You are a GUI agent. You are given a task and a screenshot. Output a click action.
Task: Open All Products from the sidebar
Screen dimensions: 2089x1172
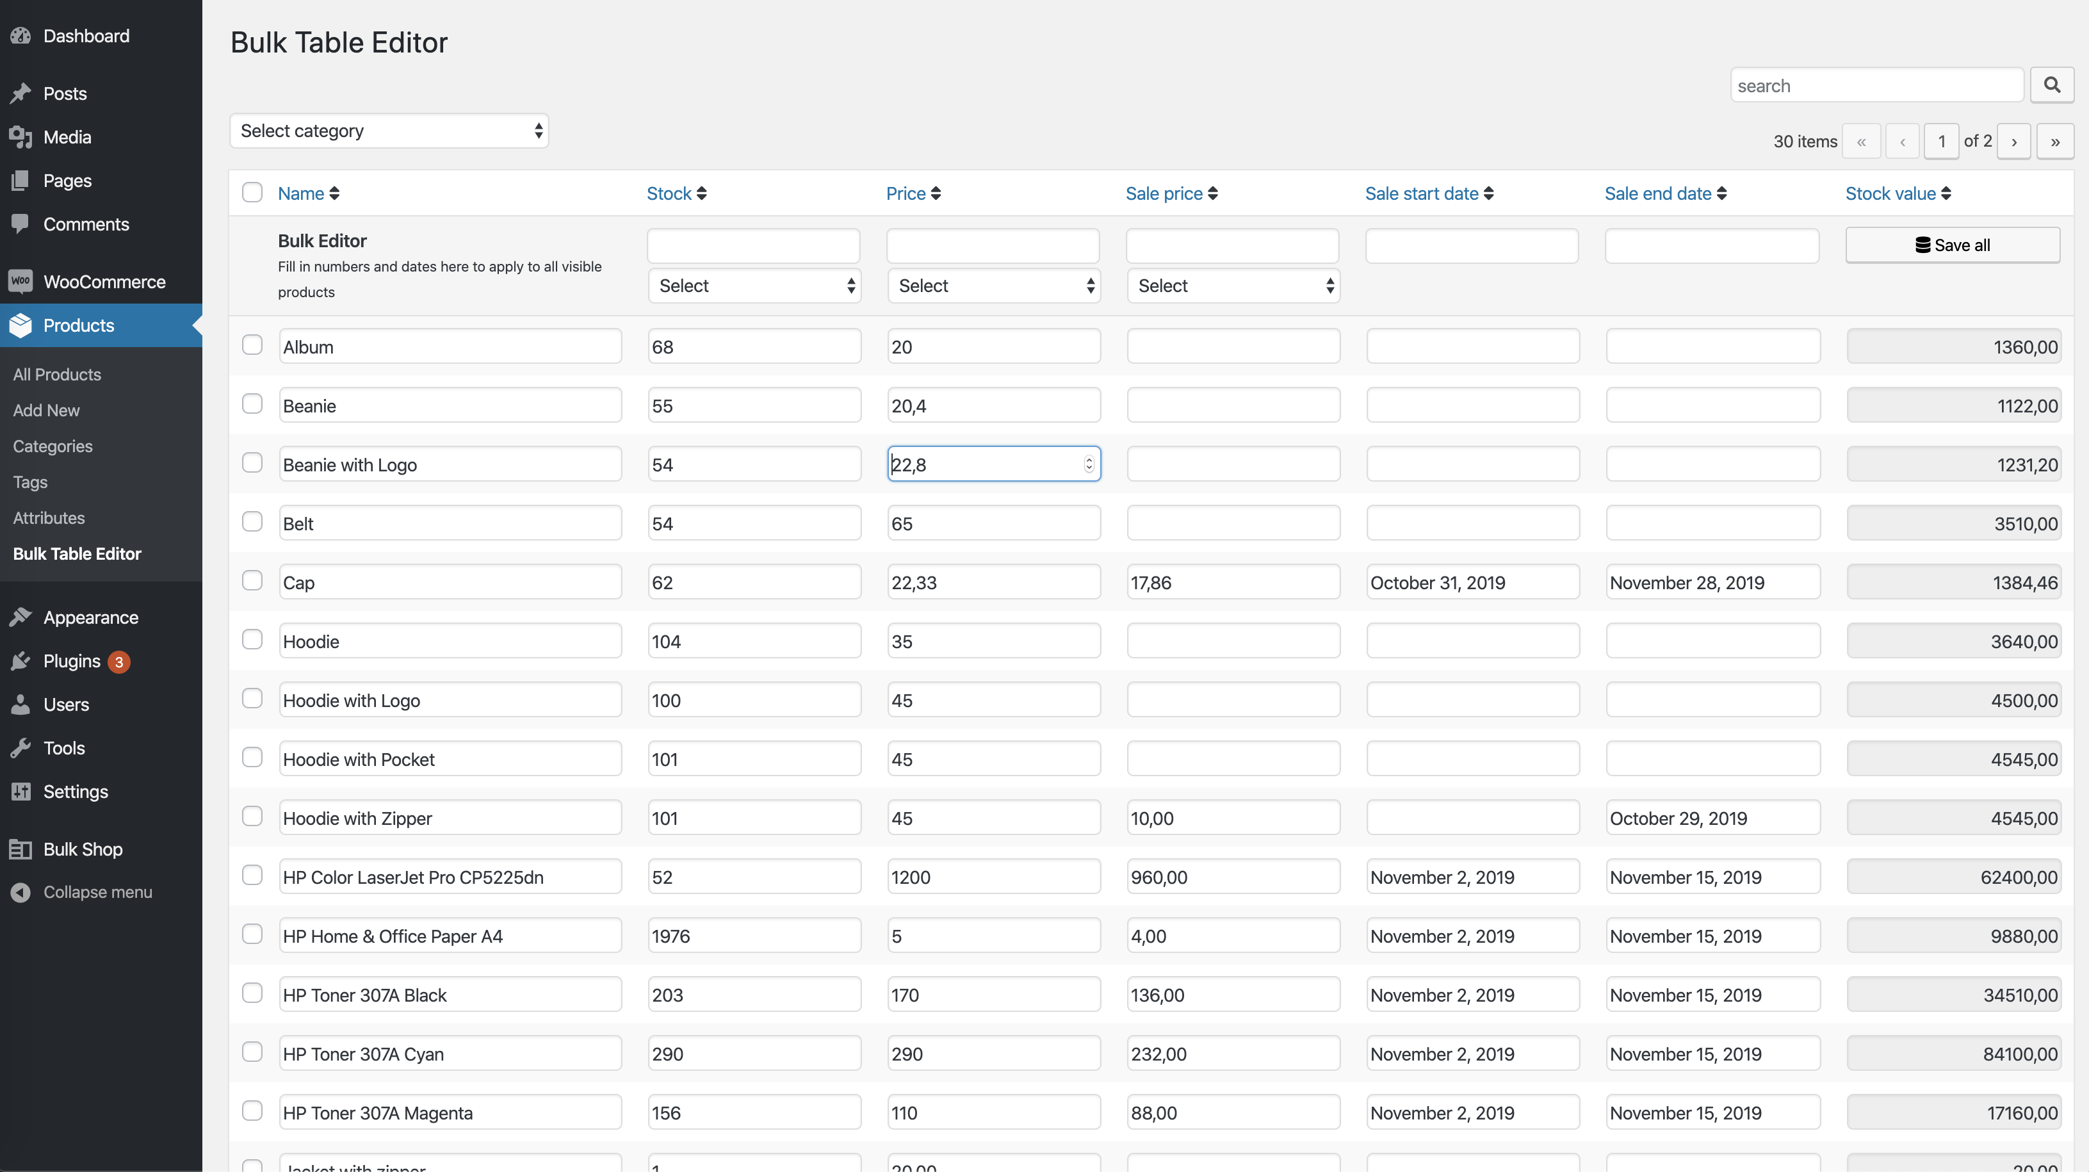(x=57, y=374)
